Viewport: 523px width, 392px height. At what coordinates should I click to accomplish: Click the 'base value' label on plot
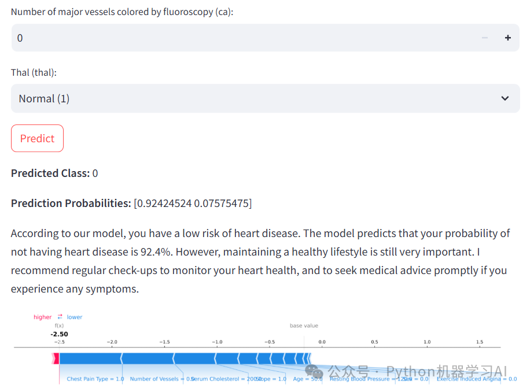pos(304,326)
